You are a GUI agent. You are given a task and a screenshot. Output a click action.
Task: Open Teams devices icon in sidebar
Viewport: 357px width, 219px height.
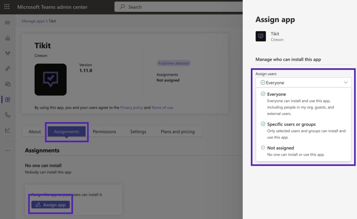8,84
